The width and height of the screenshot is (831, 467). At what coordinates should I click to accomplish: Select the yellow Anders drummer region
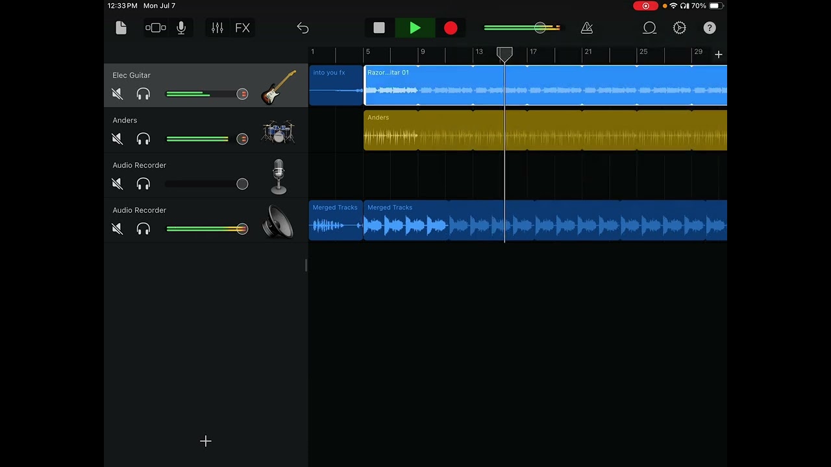(x=545, y=130)
